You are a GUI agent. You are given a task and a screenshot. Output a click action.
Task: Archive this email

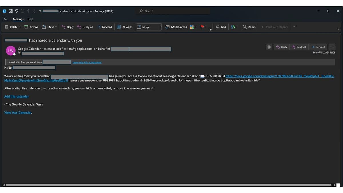pyautogui.click(x=31, y=27)
